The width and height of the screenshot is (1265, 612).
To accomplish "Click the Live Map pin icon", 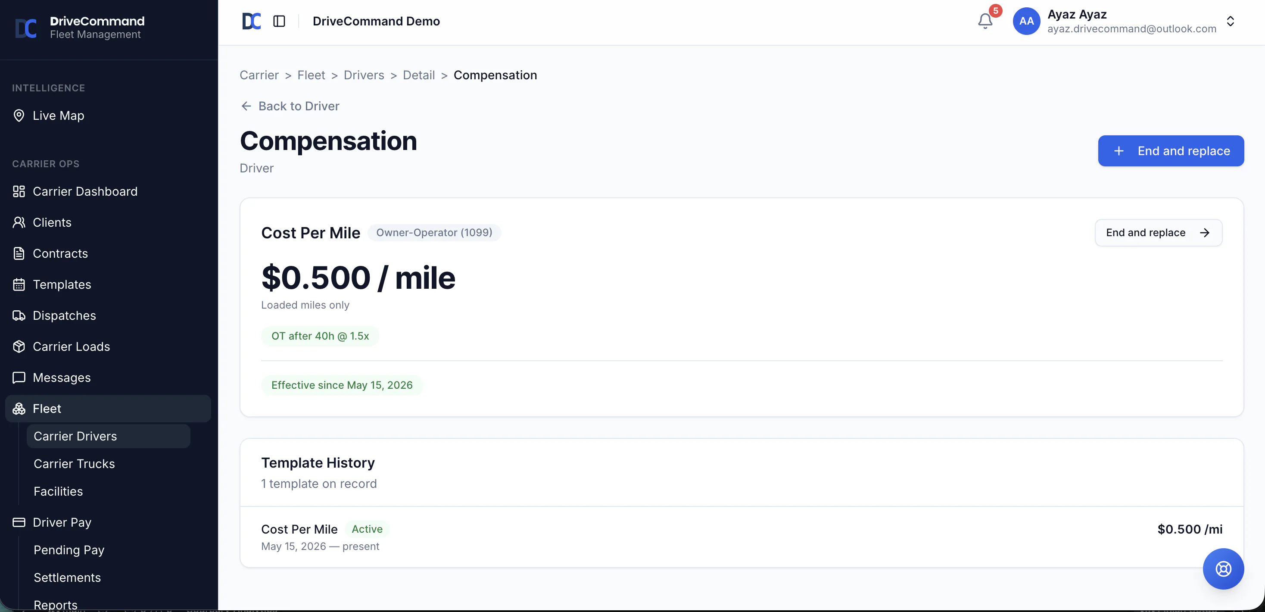I will pos(19,116).
